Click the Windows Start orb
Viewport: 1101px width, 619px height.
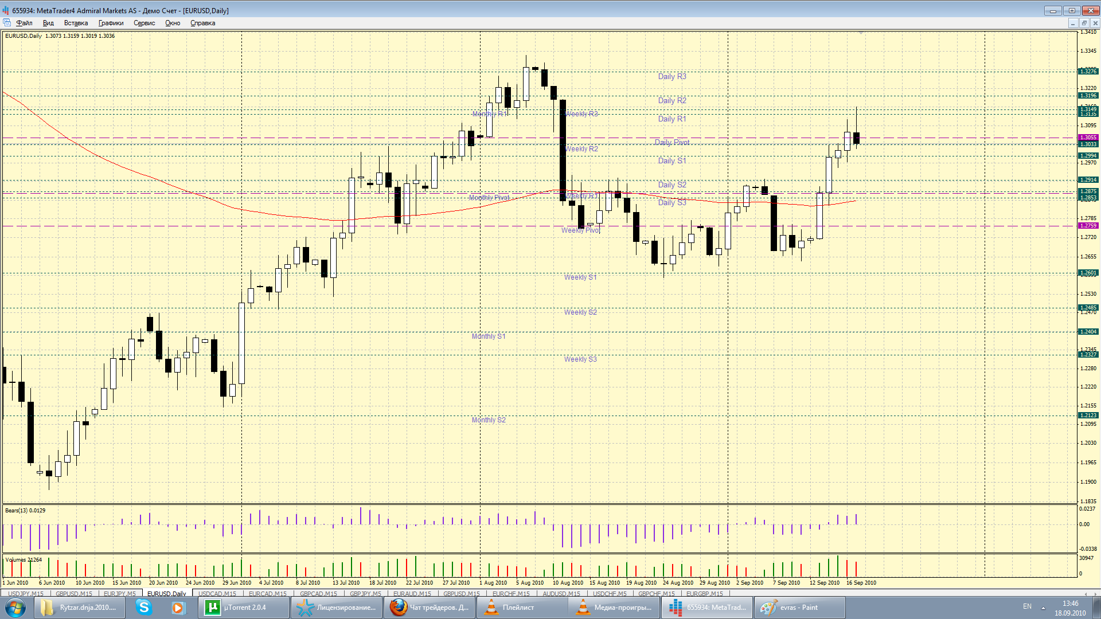click(x=15, y=607)
